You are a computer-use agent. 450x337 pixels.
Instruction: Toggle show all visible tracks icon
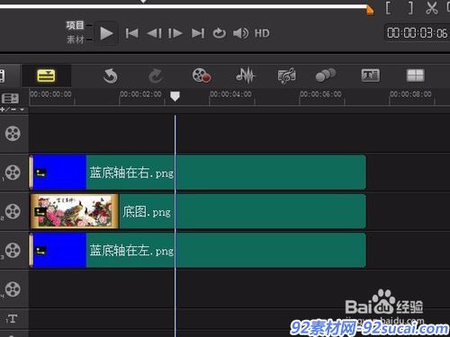point(10,98)
